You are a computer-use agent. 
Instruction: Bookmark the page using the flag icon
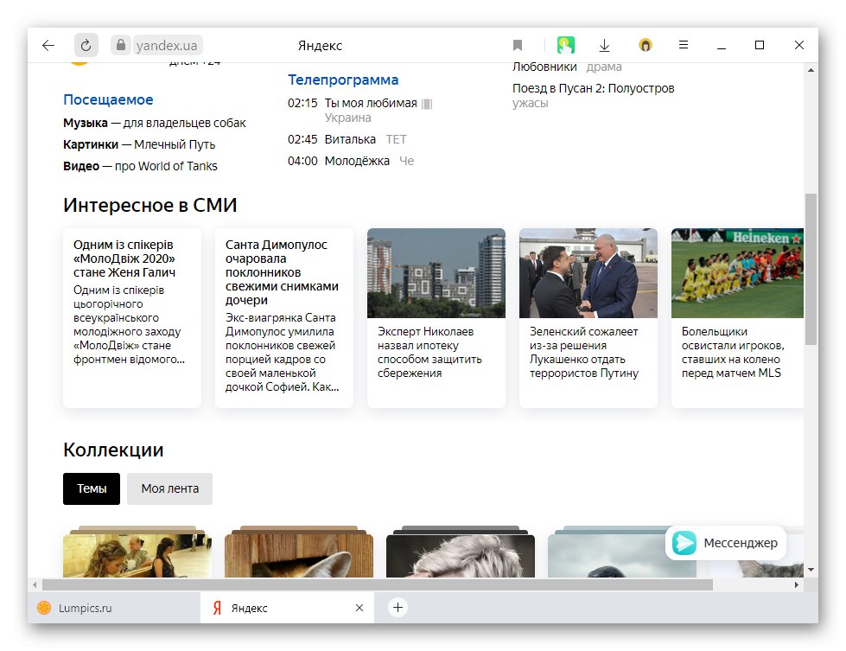click(x=518, y=45)
